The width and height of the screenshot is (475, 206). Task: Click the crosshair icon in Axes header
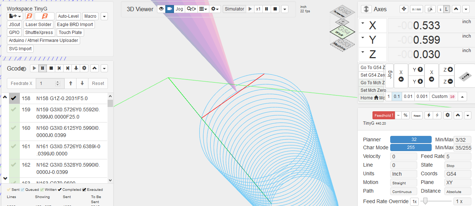[x=404, y=9]
